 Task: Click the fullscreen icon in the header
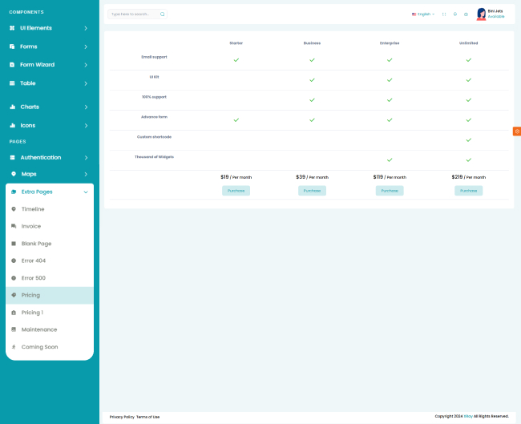point(444,14)
